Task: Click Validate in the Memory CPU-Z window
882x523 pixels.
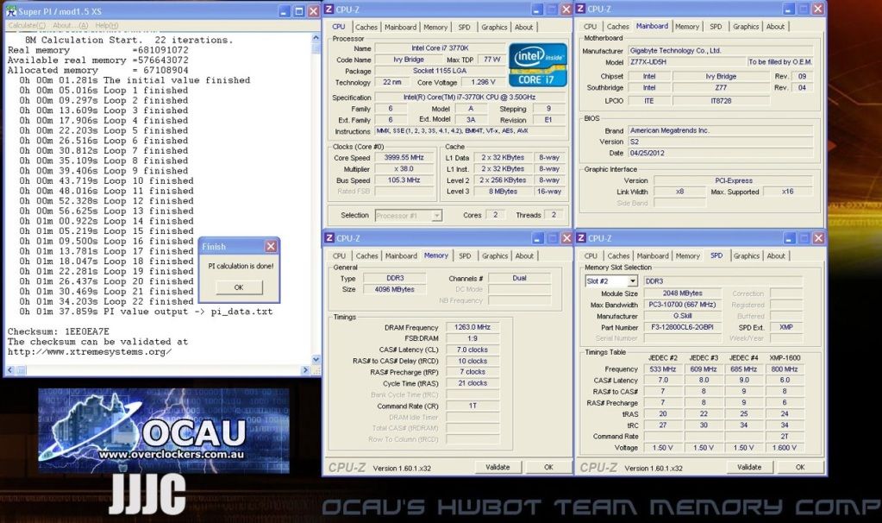Action: 497,467
